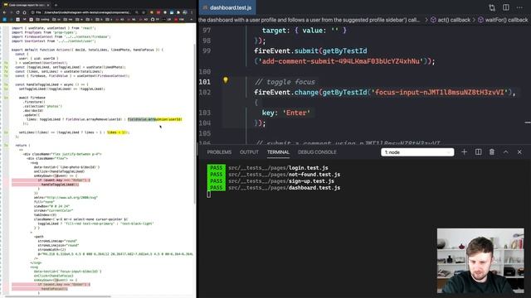Image resolution: width=531 pixels, height=298 pixels.
Task: Reload the coverage report page
Action: [x=17, y=12]
